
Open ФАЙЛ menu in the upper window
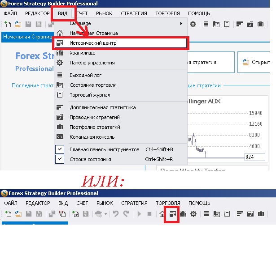(10, 13)
